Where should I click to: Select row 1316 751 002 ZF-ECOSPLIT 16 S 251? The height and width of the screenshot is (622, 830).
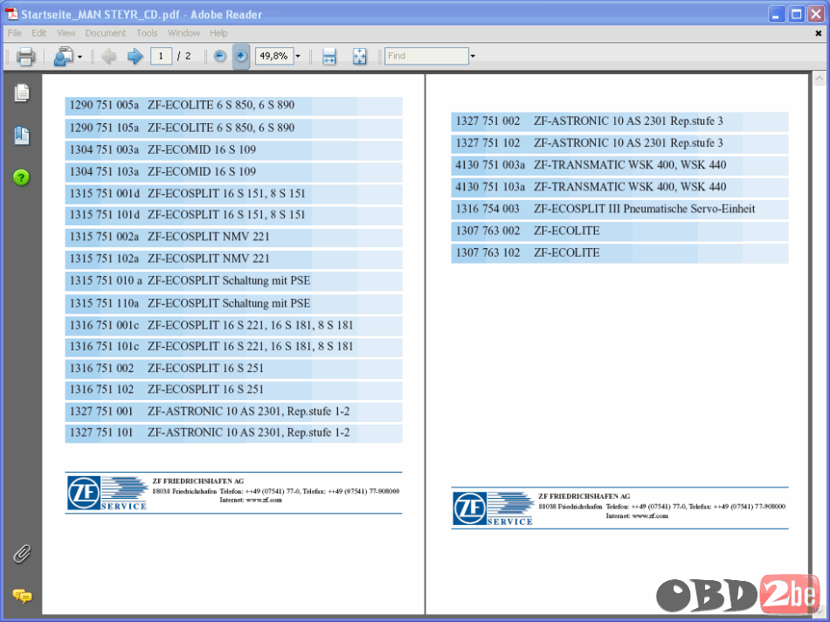233,369
